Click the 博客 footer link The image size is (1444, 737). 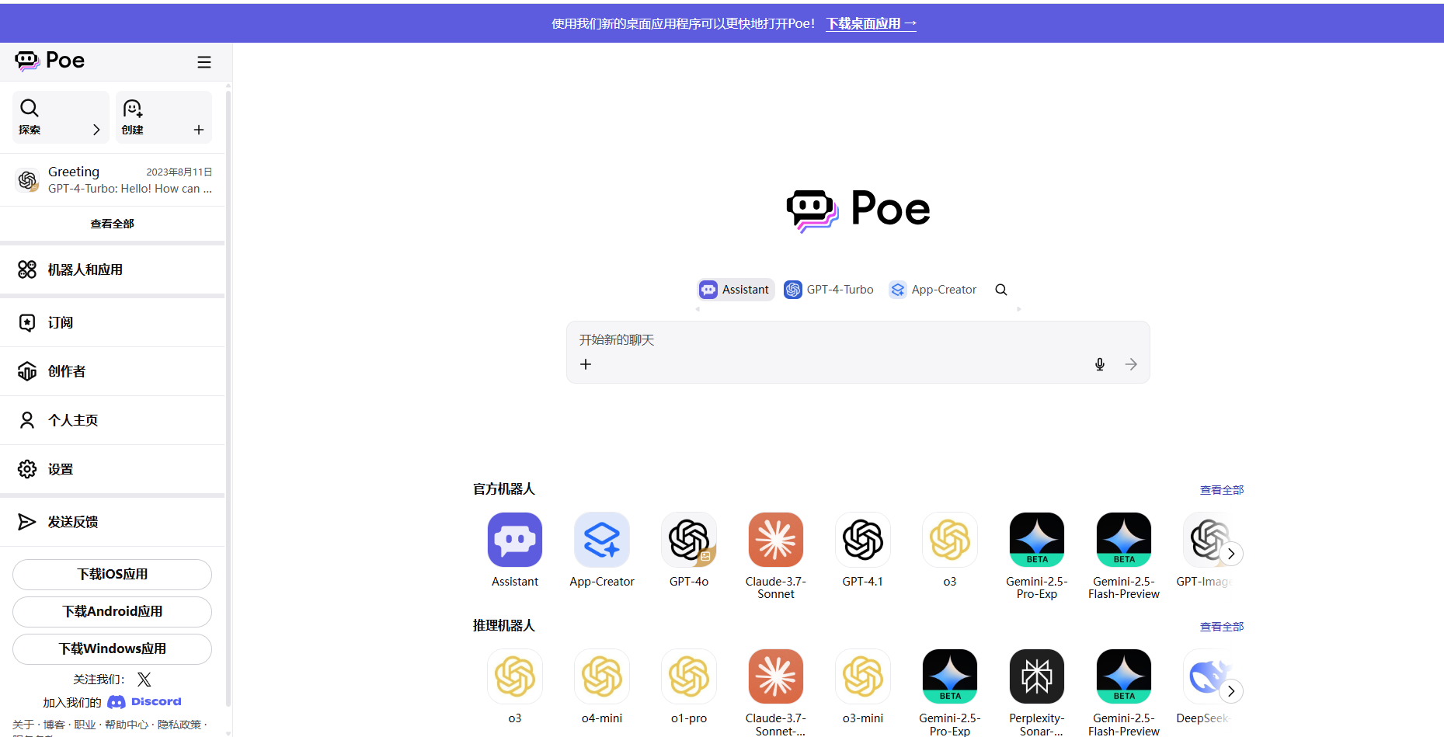point(54,725)
